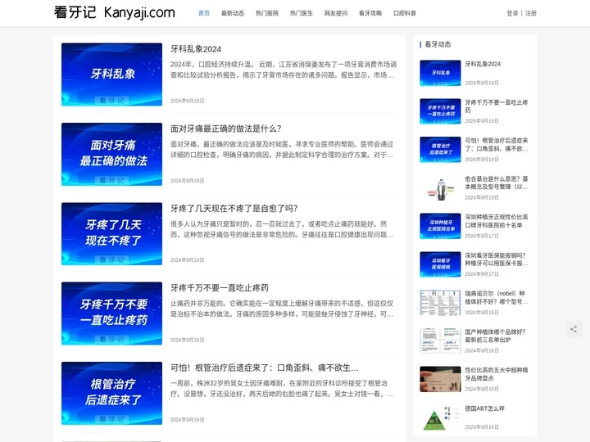The image size is (590, 442).
Task: Open the 网友提问 nav item
Action: [336, 13]
